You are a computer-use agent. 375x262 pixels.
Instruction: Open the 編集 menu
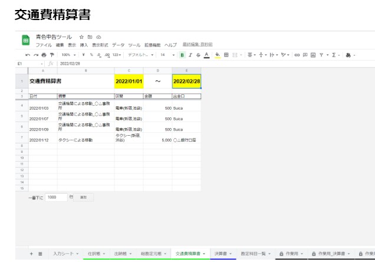click(60, 45)
